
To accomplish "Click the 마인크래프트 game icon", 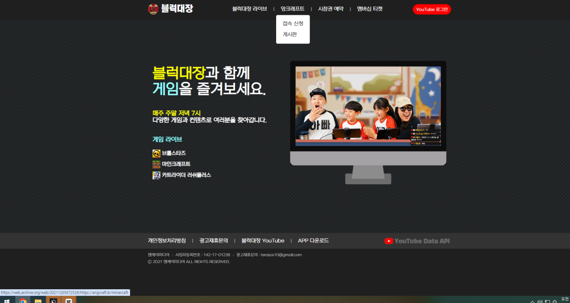I will [156, 164].
